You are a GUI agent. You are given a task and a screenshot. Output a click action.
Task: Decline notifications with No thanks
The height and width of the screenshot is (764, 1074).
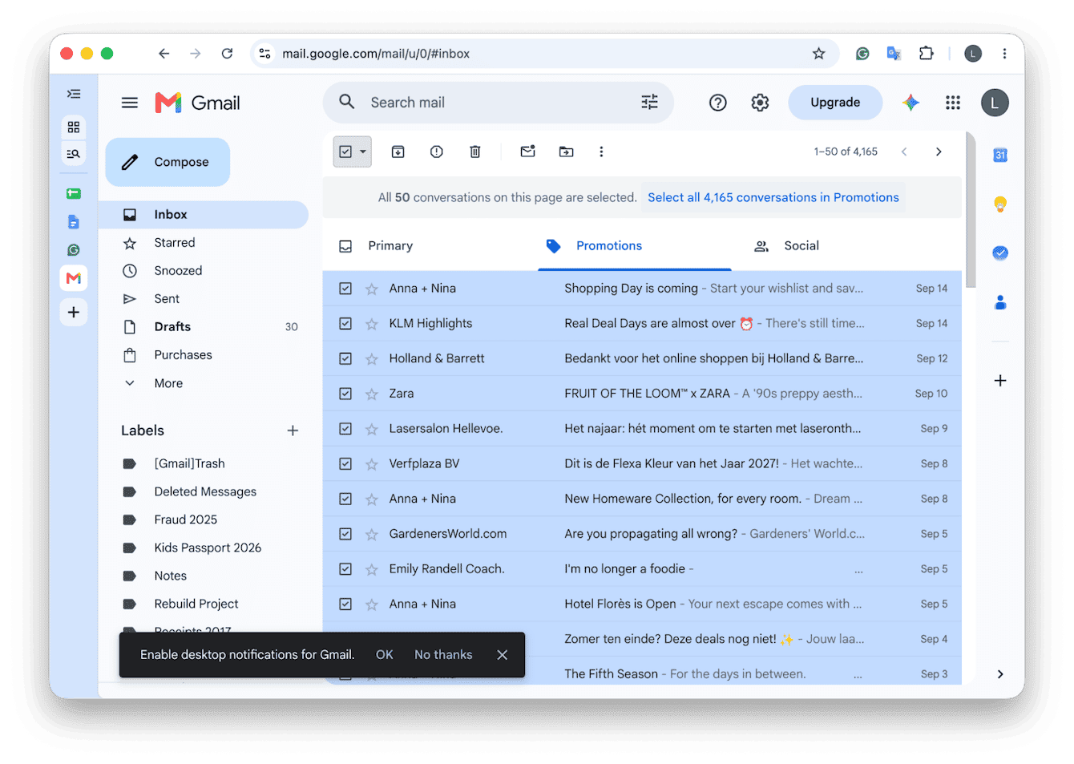[x=443, y=655]
